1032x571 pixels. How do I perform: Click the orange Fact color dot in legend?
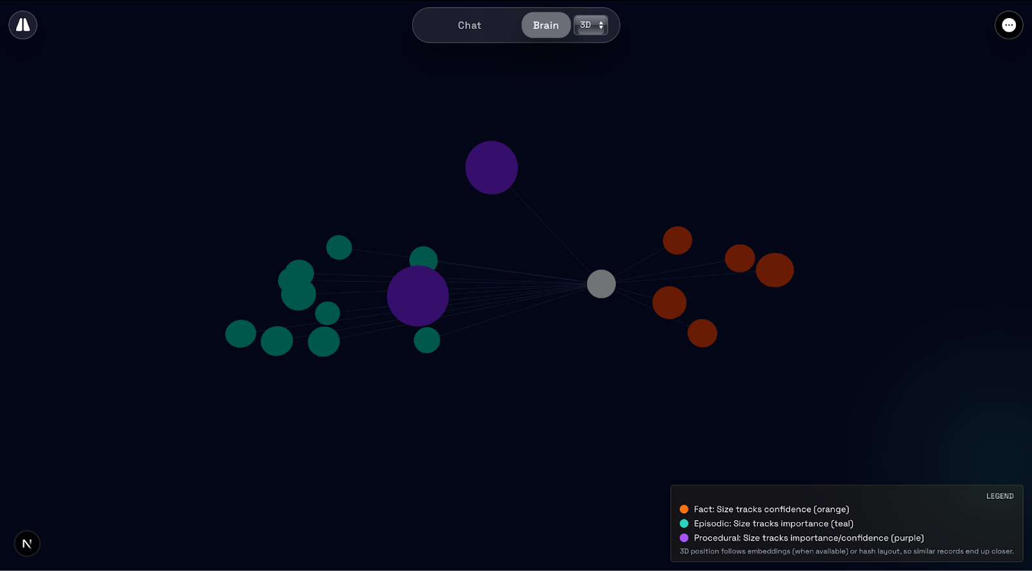[684, 509]
